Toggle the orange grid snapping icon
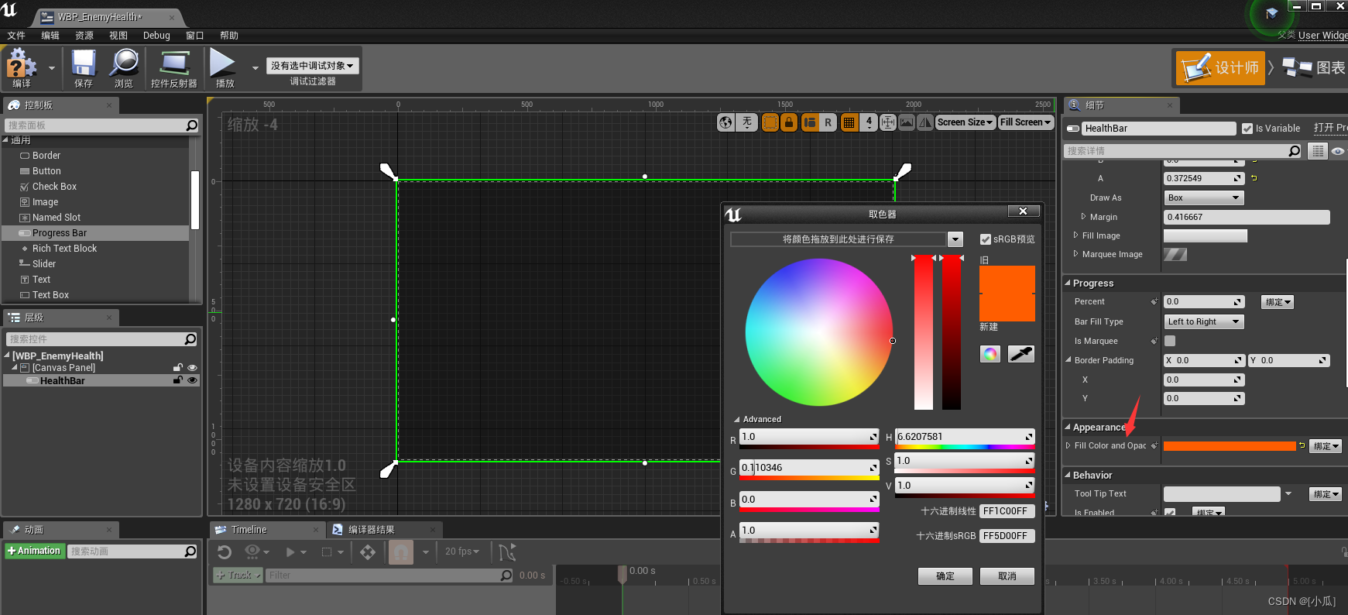 (x=849, y=122)
